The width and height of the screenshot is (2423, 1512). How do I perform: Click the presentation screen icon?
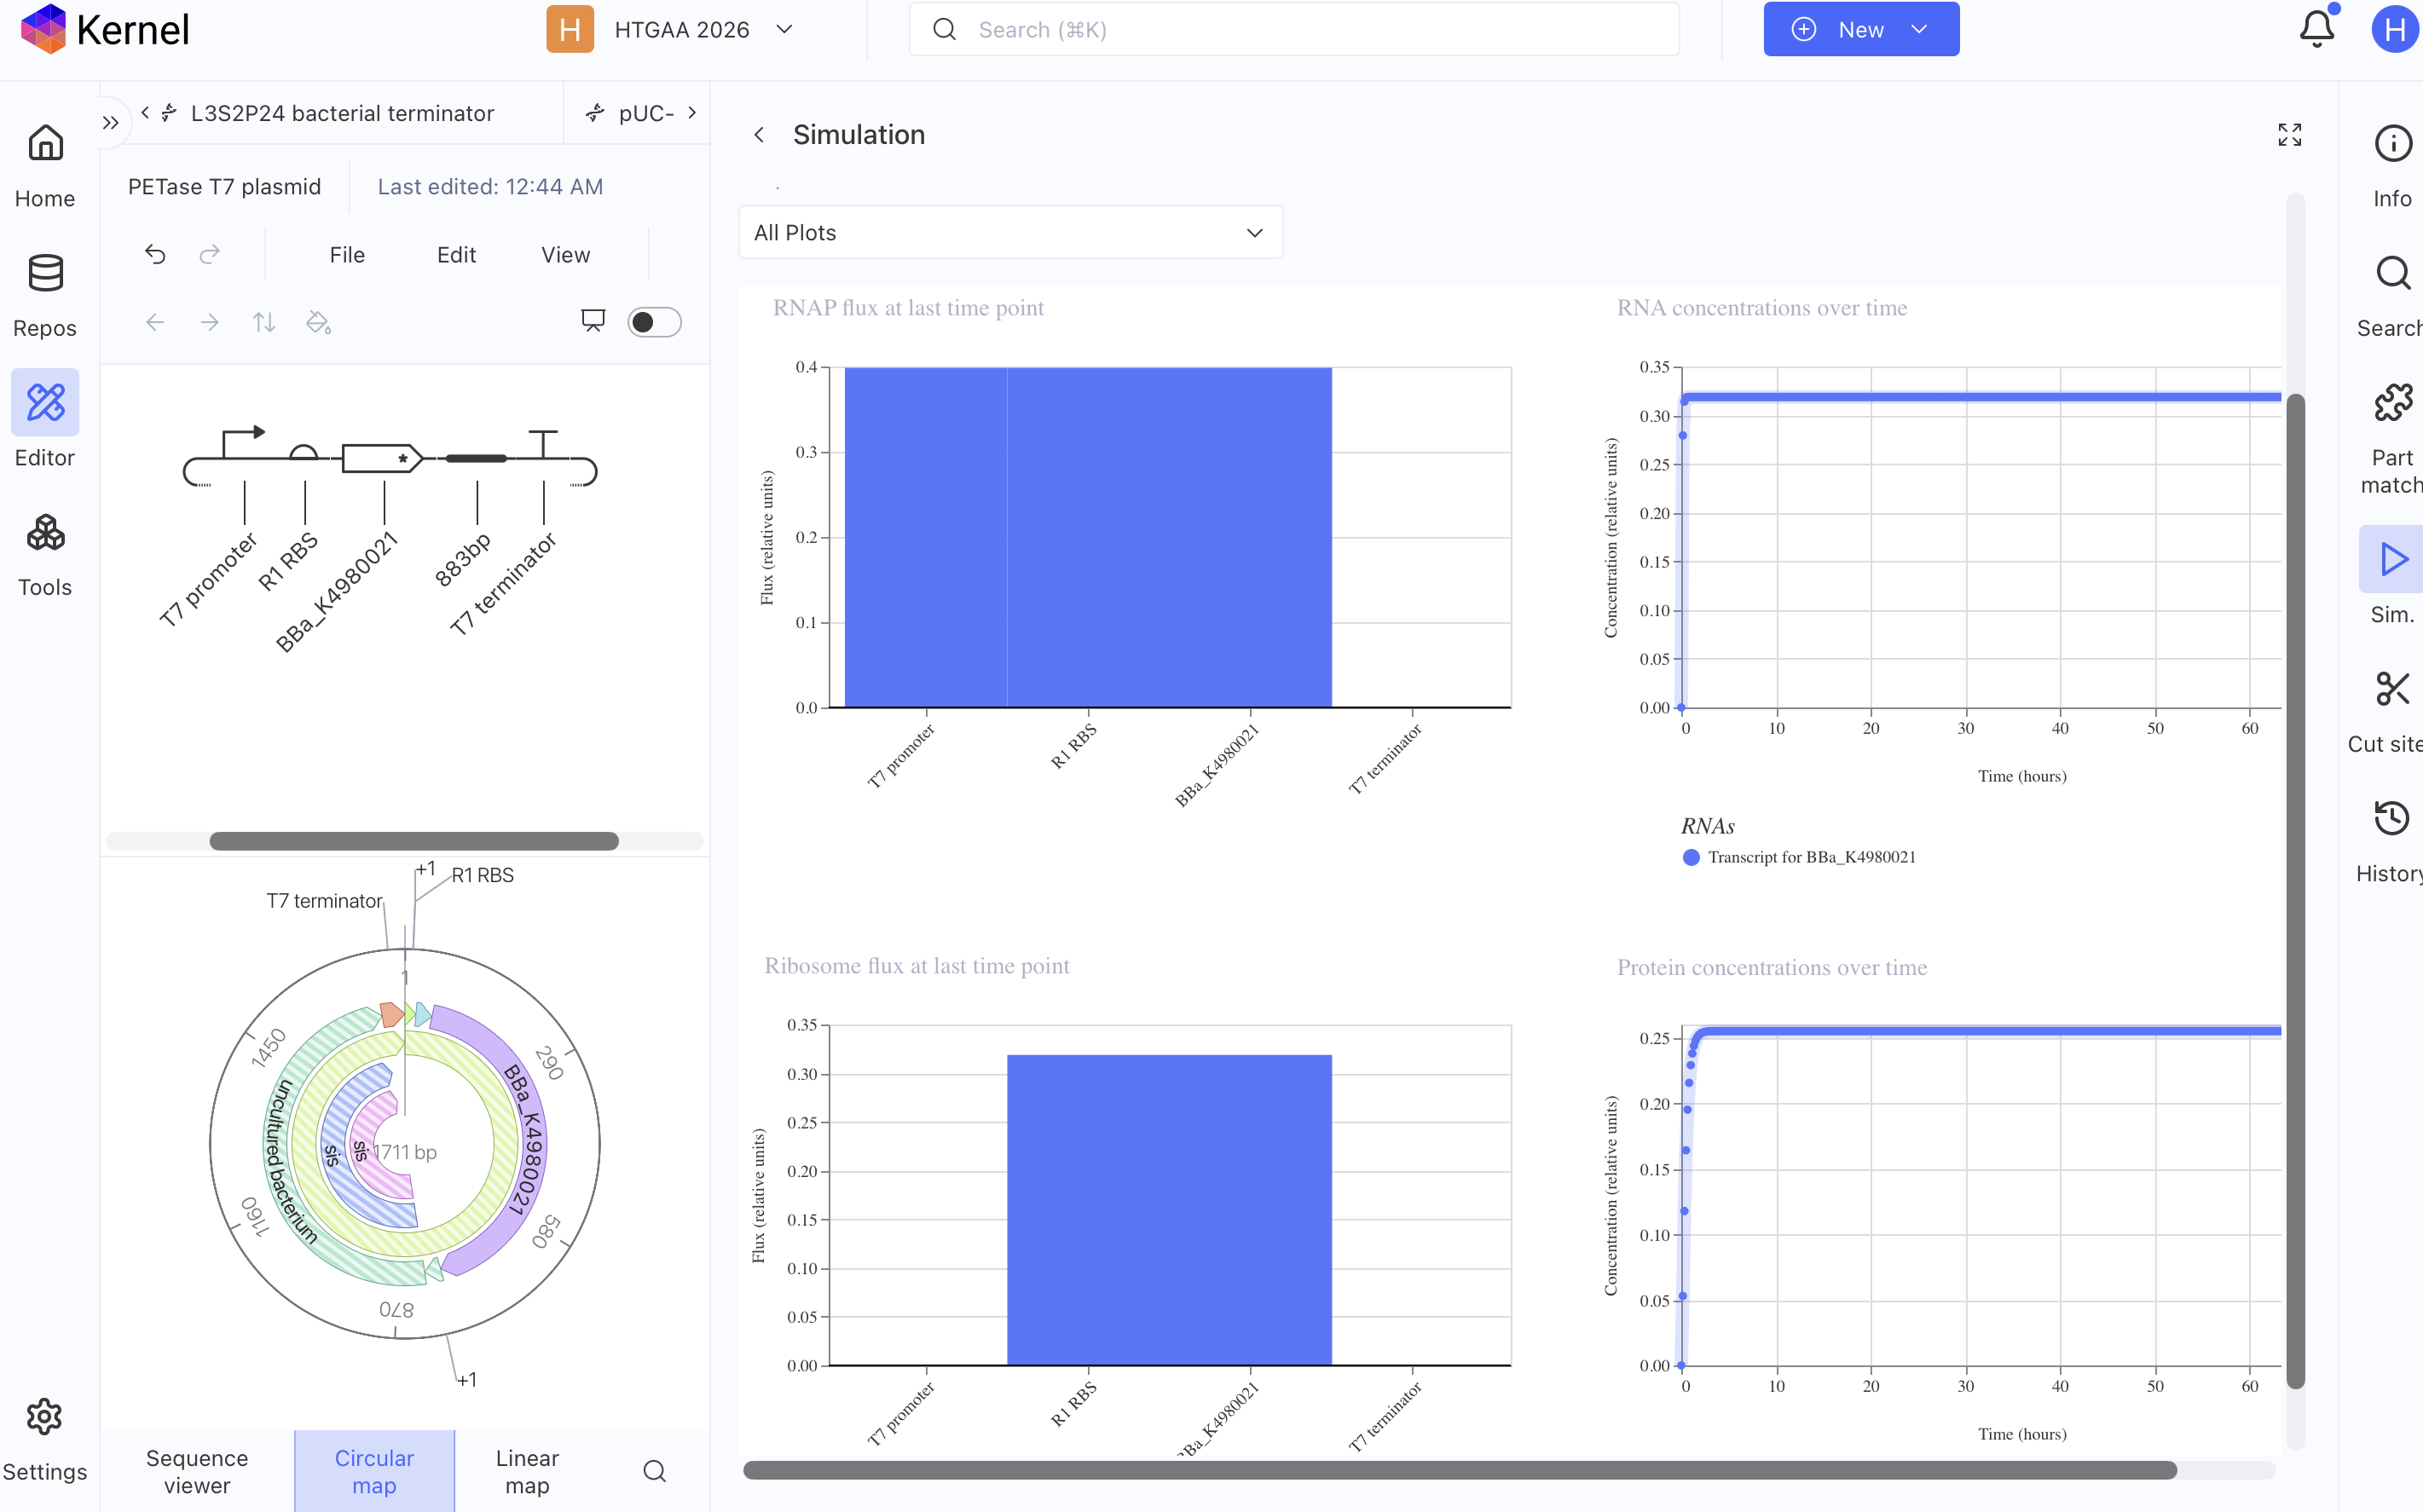click(x=593, y=321)
